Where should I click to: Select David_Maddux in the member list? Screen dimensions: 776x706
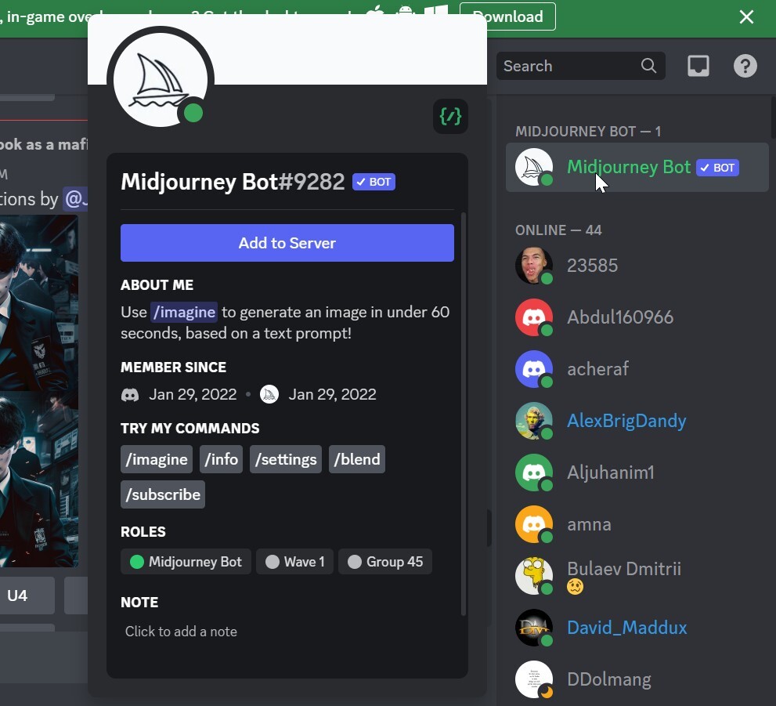(x=626, y=628)
